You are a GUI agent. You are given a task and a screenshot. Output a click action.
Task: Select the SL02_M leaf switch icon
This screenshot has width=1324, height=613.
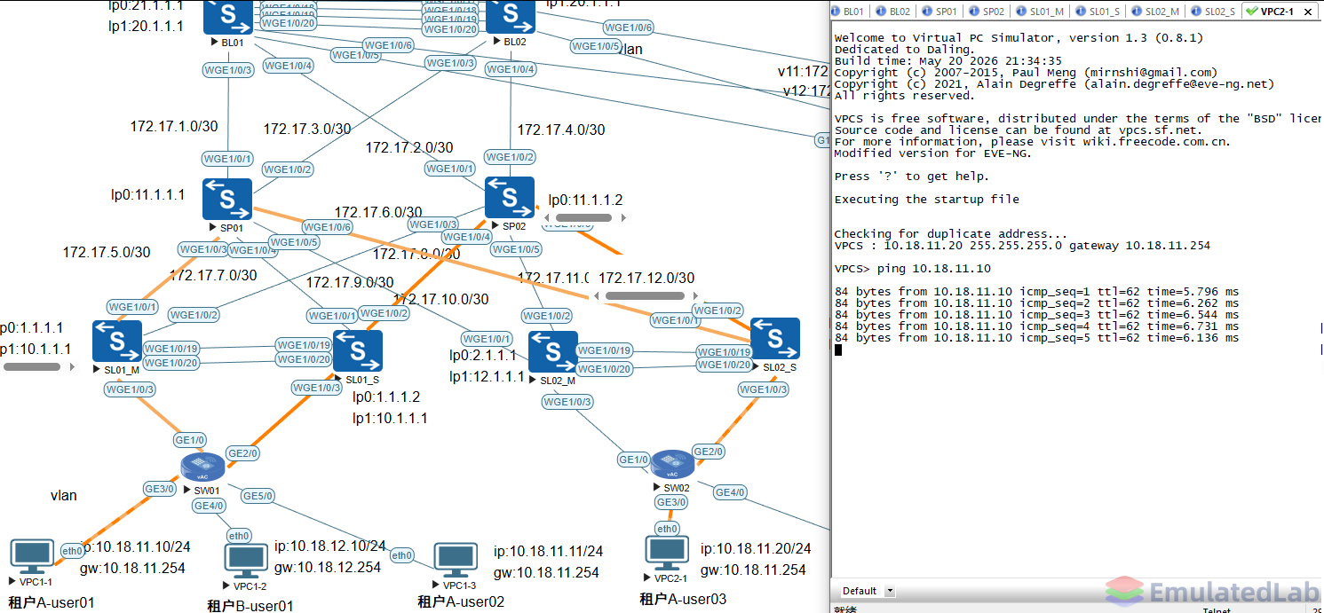(x=553, y=352)
